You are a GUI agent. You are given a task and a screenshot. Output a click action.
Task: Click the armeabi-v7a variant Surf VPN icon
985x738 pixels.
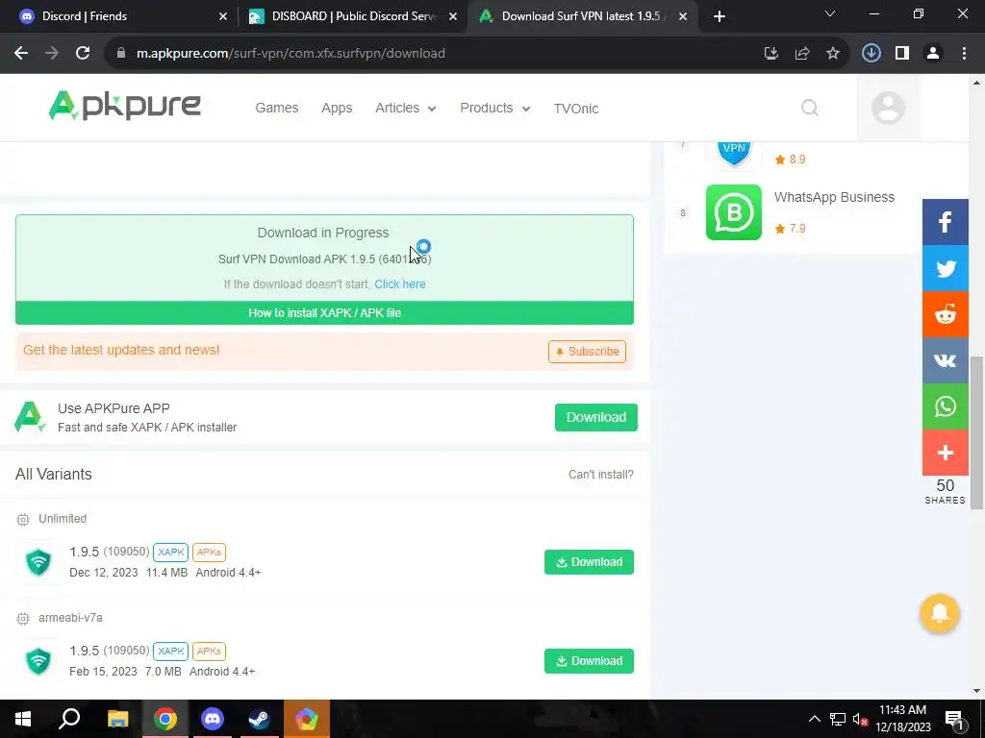coord(38,661)
